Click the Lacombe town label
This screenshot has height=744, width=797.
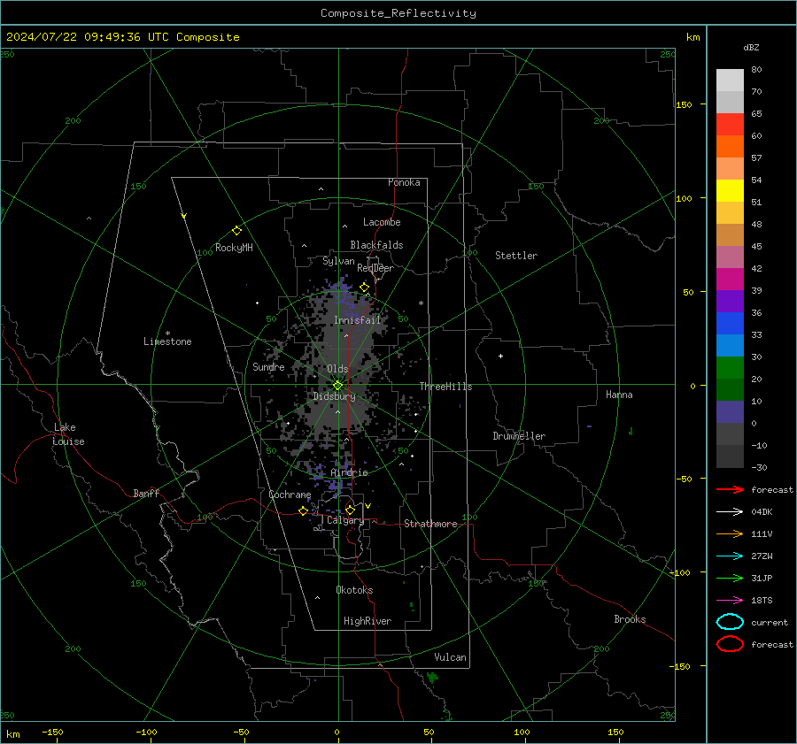382,222
